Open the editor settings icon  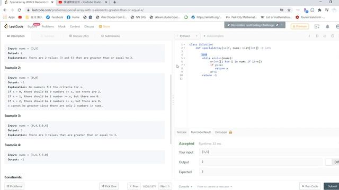[x=333, y=36]
